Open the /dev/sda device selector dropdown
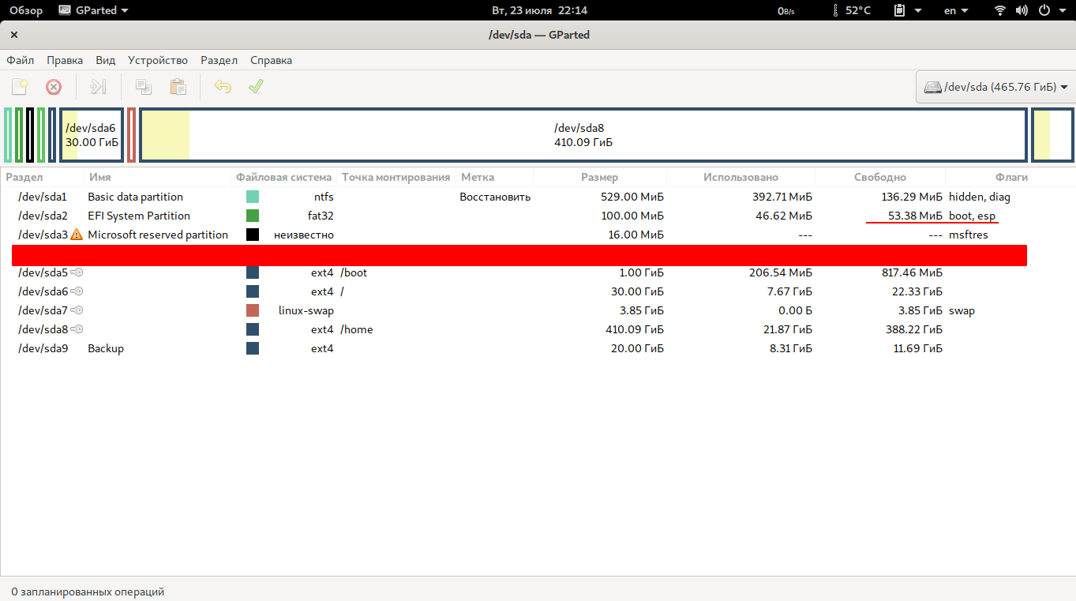Screen dimensions: 1076x601 pyautogui.click(x=995, y=87)
